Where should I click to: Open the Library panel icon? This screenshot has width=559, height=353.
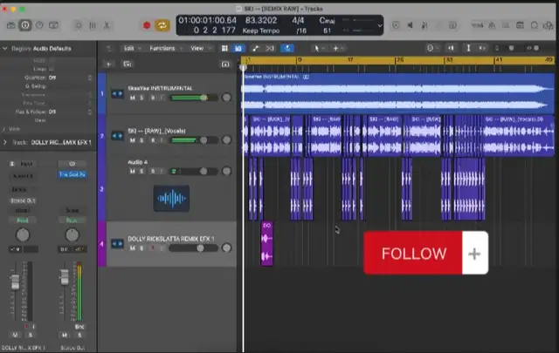pos(10,26)
